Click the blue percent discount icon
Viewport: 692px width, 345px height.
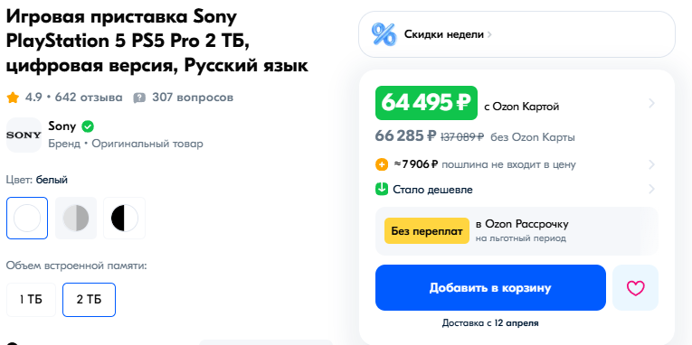pos(384,34)
